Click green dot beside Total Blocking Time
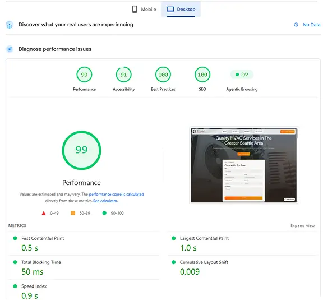The image size is (323, 301). tap(15, 262)
